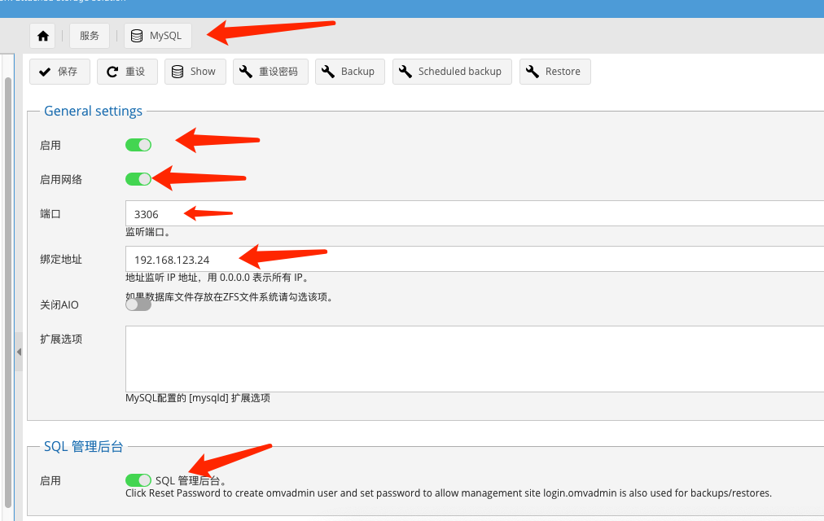Go to the home breadcrumb icon
This screenshot has width=824, height=521.
(42, 36)
